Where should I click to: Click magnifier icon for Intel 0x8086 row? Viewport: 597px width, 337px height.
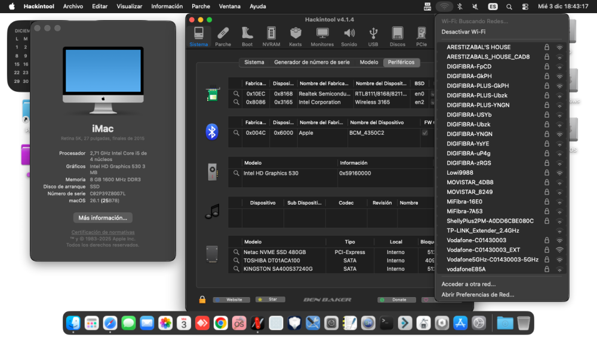[x=236, y=102]
